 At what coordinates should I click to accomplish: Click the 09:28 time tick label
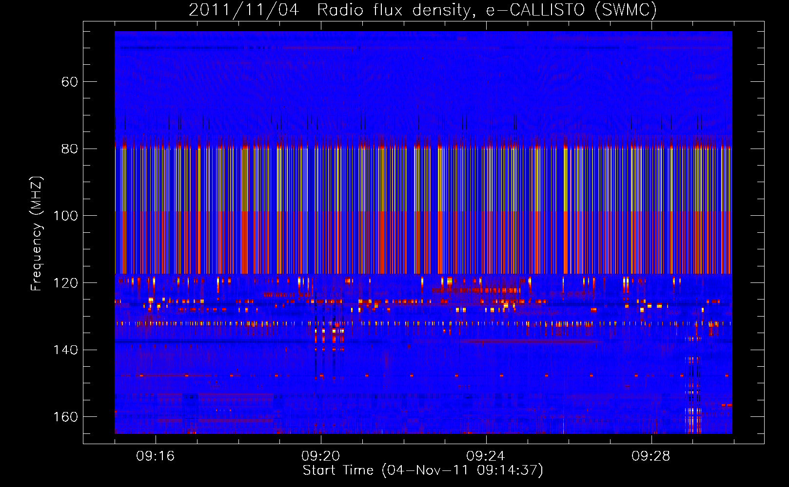(x=651, y=456)
